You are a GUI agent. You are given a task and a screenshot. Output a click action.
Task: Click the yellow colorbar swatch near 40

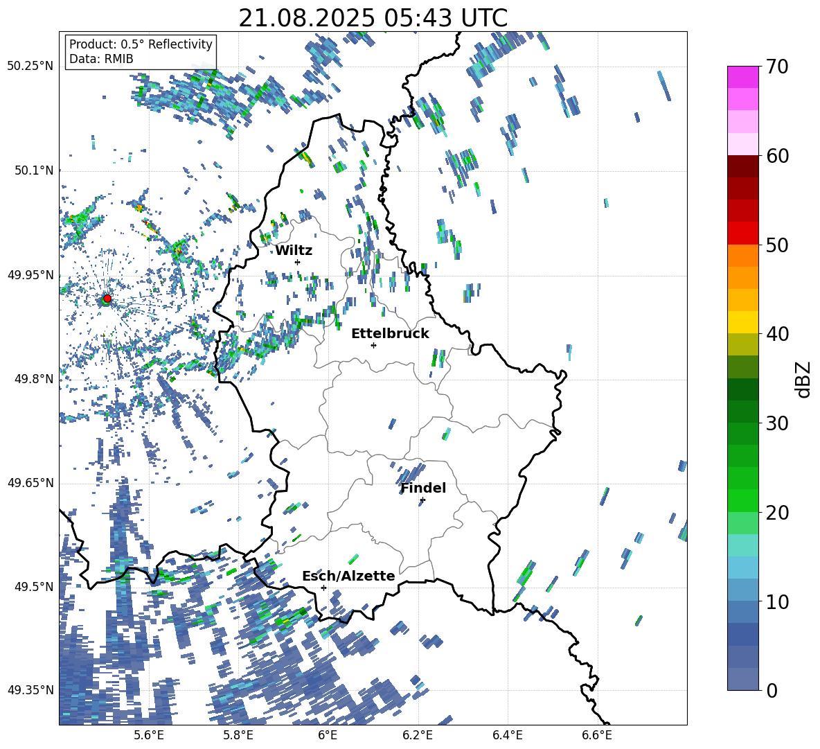coord(743,322)
